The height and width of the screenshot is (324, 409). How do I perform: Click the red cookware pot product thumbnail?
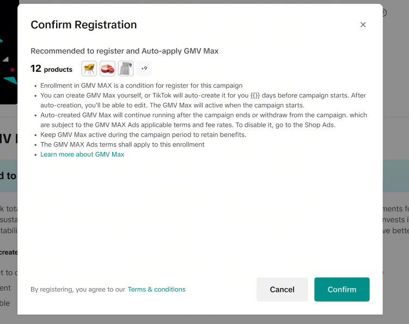pyautogui.click(x=107, y=69)
